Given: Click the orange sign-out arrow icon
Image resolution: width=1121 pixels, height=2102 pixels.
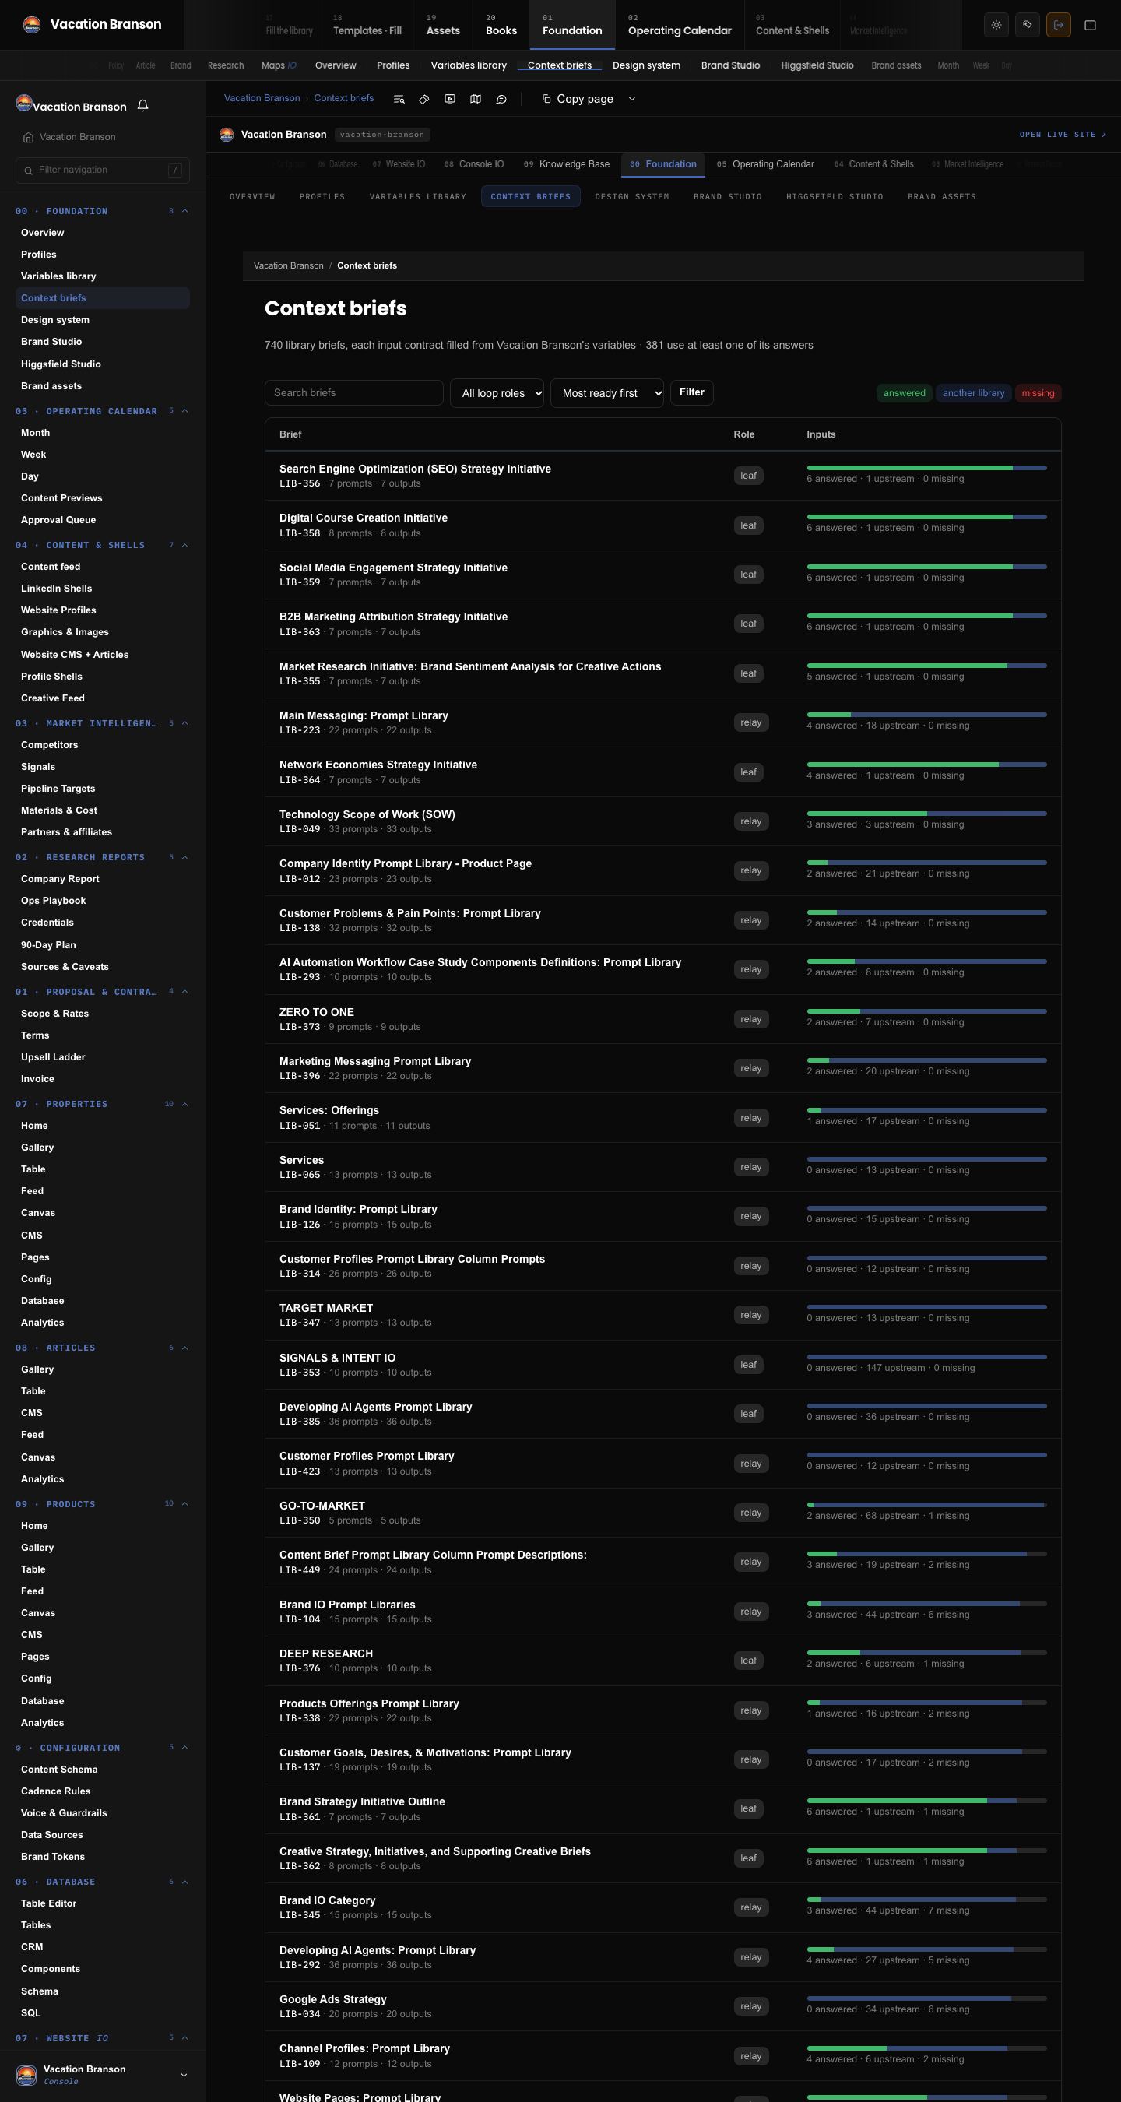Looking at the screenshot, I should [x=1058, y=25].
